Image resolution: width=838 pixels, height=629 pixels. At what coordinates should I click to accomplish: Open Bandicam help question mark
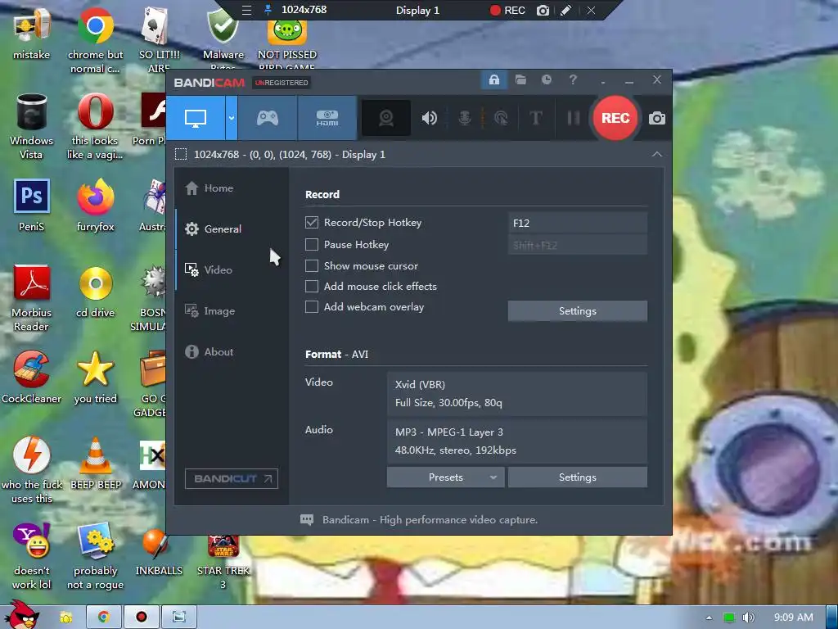573,79
